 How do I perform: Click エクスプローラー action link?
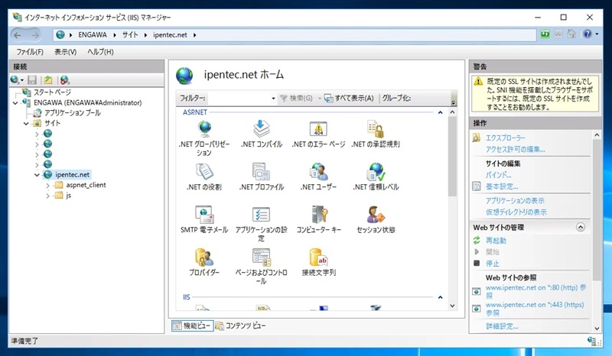[x=505, y=138]
